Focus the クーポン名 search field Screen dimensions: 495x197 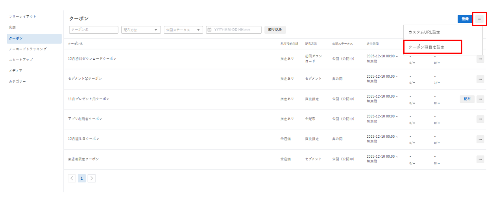click(x=94, y=30)
